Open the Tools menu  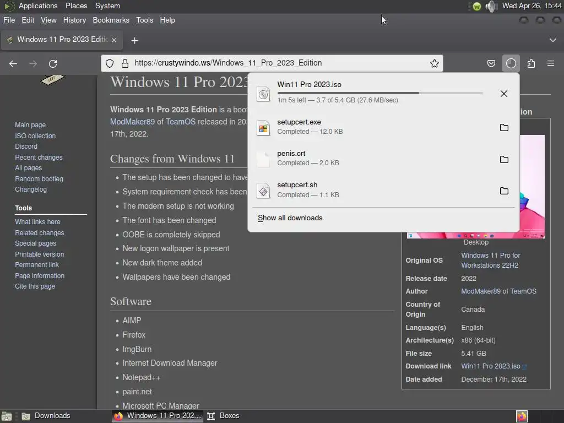[145, 20]
